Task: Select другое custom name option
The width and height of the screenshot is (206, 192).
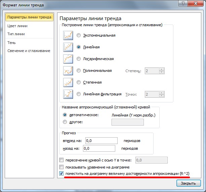Action: (x=65, y=122)
